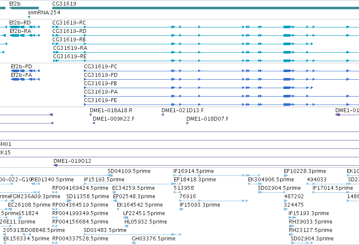This screenshot has width=359, height=245.
Task: Click the 76916 EST label
Action: tap(188, 197)
